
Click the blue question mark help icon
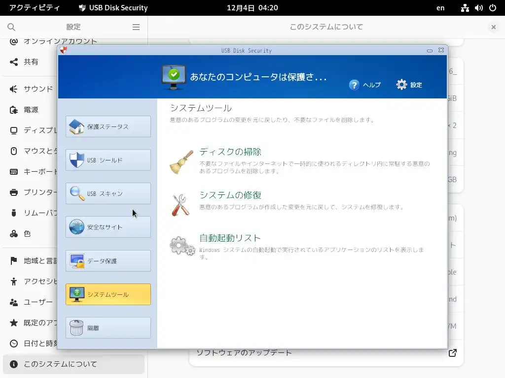pyautogui.click(x=354, y=85)
